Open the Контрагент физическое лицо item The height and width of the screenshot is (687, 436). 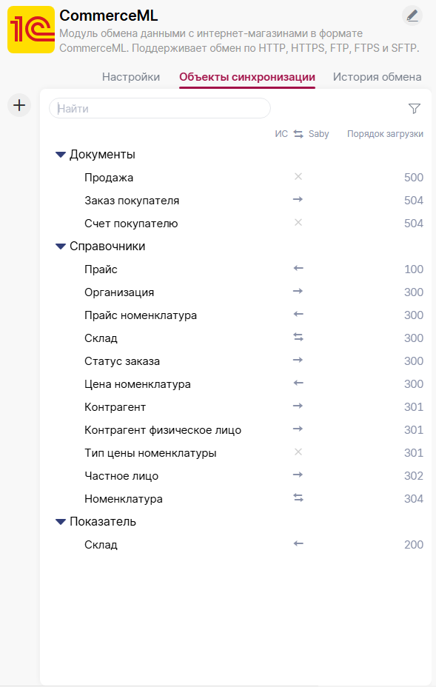click(x=163, y=430)
